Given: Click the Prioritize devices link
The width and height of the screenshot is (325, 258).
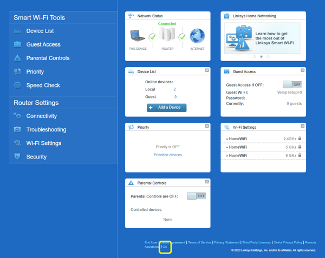Looking at the screenshot, I should point(168,155).
